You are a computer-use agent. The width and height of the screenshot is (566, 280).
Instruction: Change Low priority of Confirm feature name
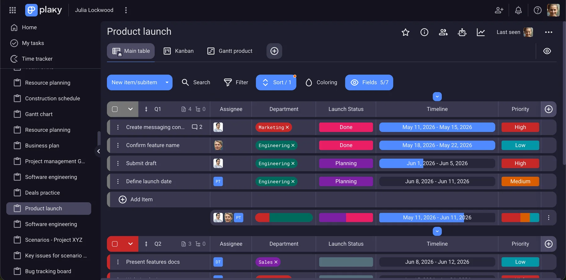point(520,145)
